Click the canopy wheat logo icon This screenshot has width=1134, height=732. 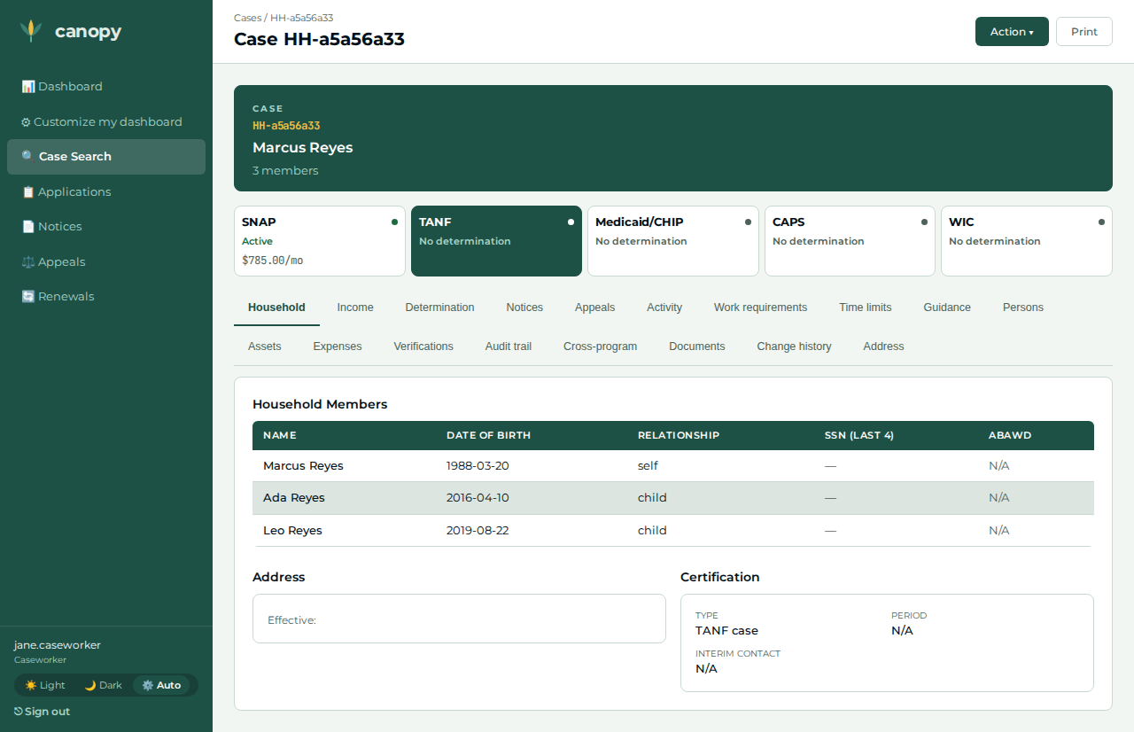tap(31, 31)
